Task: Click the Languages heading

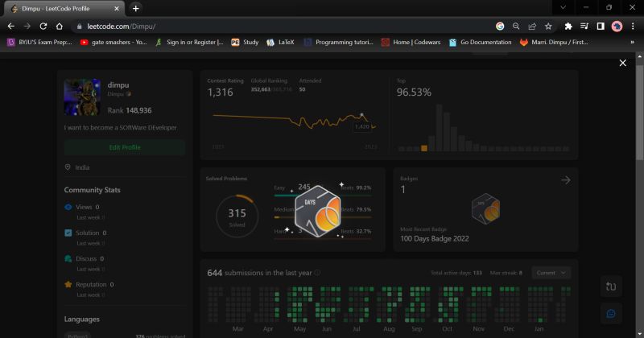Action: [82, 319]
